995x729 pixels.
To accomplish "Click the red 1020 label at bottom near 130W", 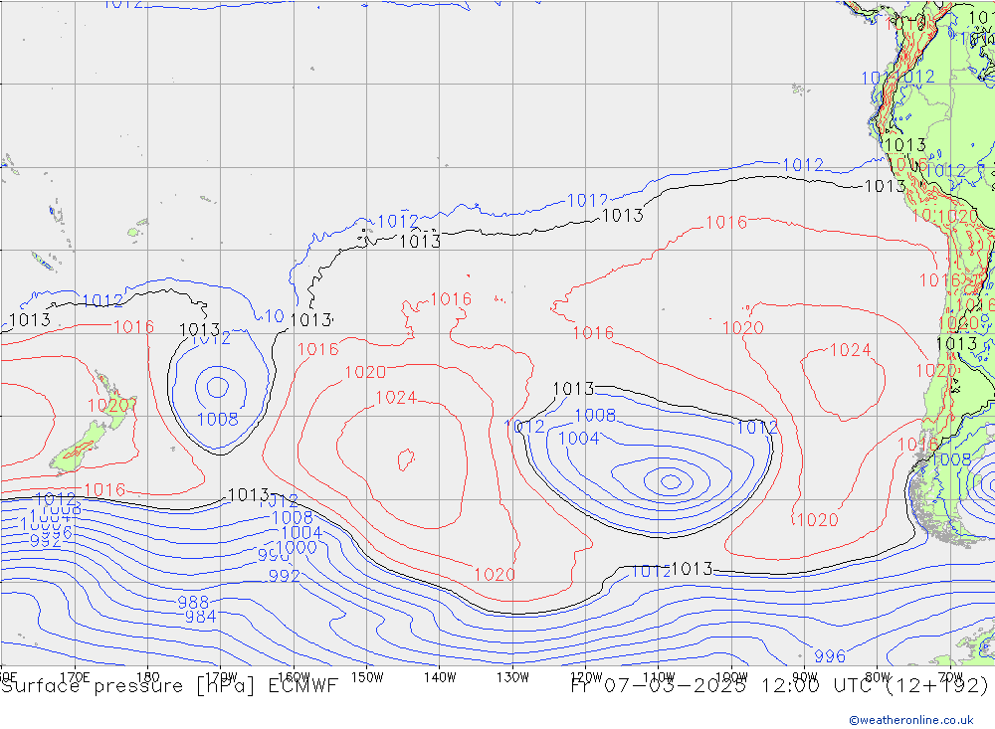I will [x=495, y=575].
